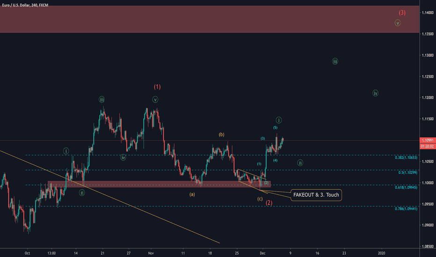The image size is (436, 257).
Task: Click the red (1) wave label
Action: point(157,86)
